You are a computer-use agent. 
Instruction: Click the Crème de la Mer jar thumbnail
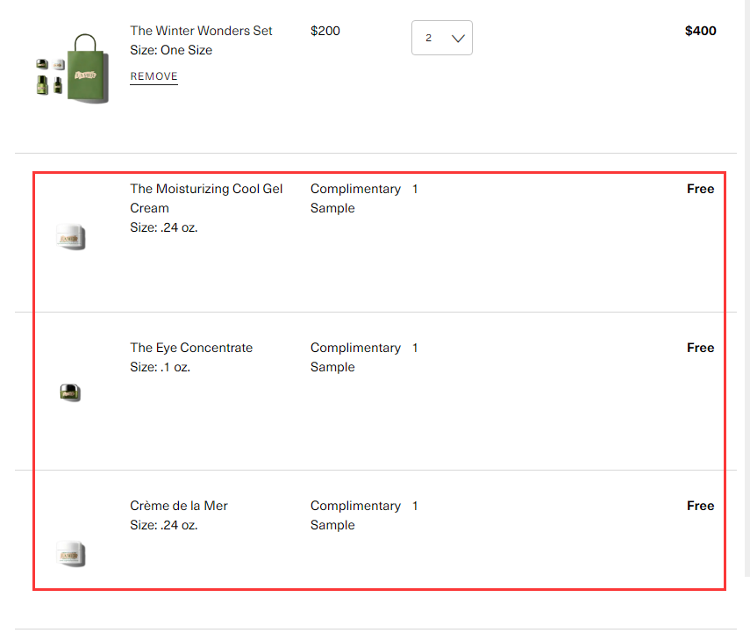click(x=70, y=554)
